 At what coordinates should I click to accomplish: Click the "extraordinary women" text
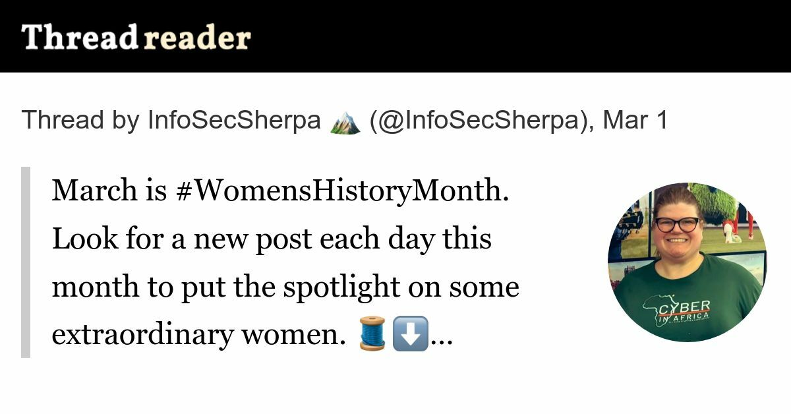(196, 335)
